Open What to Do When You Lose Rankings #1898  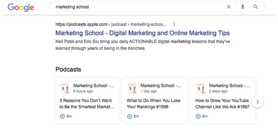(x=154, y=104)
